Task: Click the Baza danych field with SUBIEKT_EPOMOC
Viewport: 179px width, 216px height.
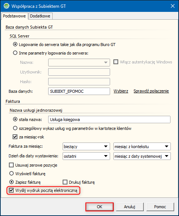Action: (x=79, y=91)
